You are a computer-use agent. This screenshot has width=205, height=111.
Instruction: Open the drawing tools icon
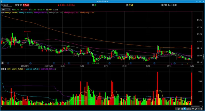tap(190, 109)
